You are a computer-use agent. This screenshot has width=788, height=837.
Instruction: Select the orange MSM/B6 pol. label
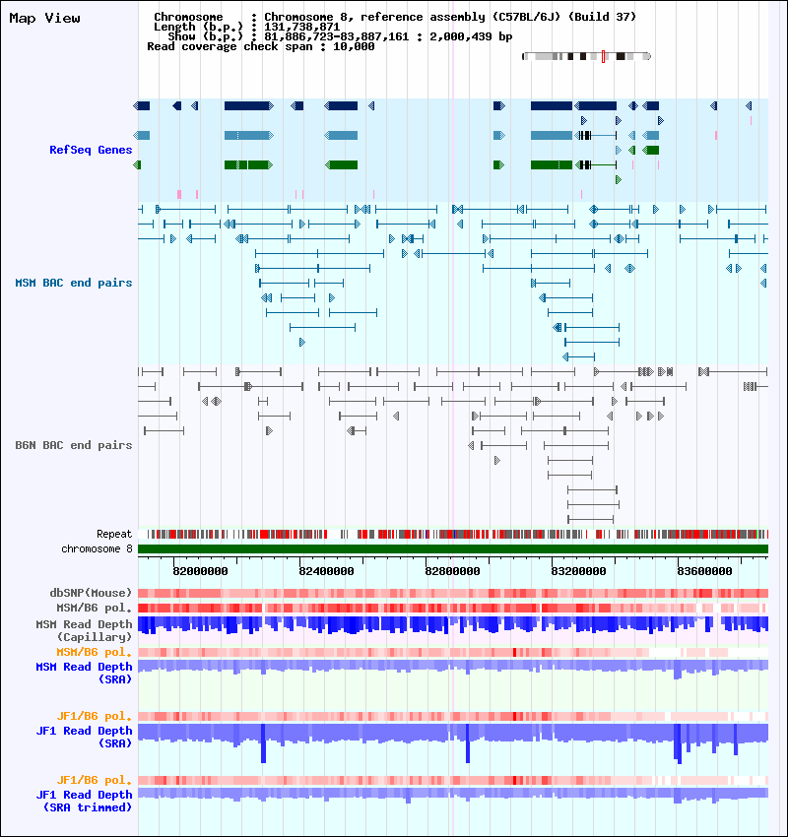94,652
